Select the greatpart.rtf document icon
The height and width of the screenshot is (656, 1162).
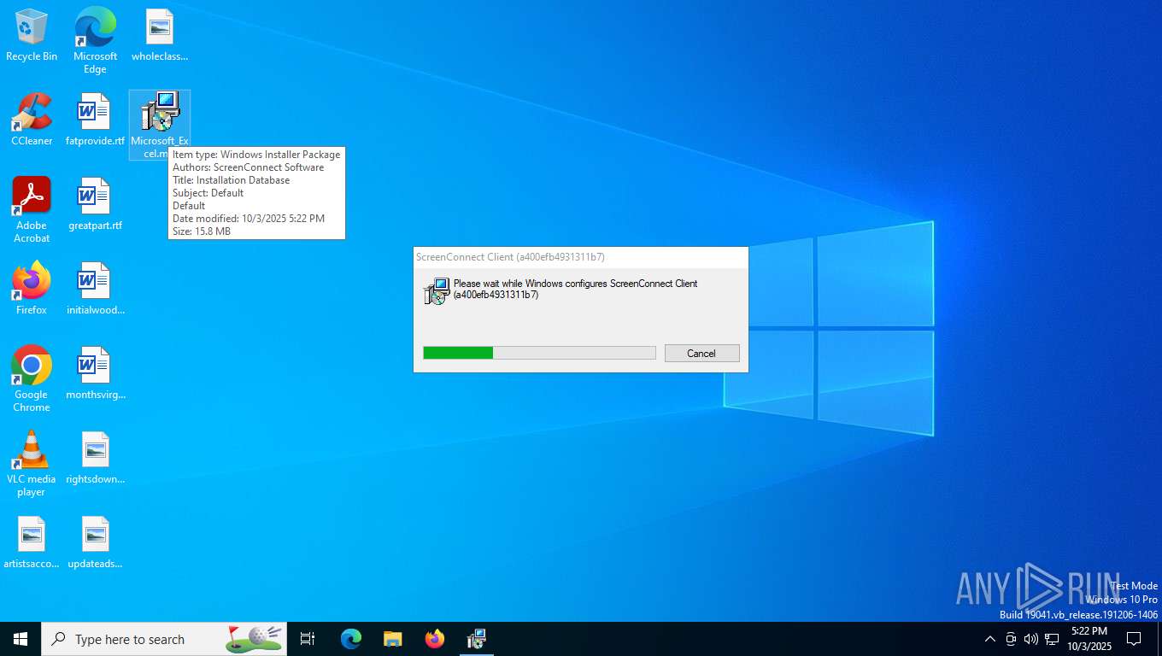point(95,204)
